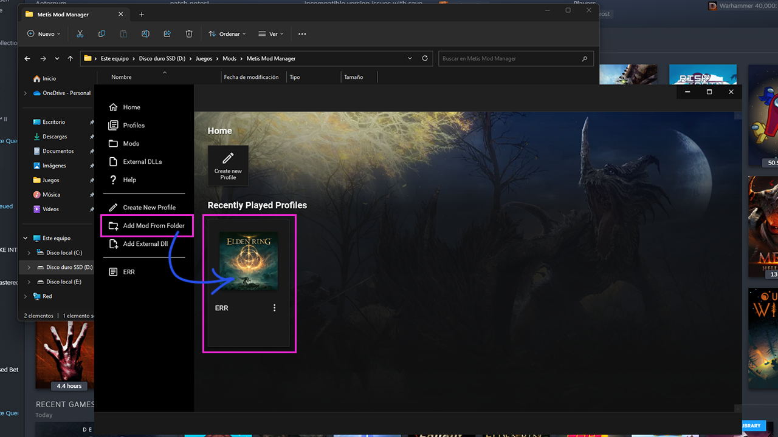
Task: Click the Create new Profile card
Action: 228,166
